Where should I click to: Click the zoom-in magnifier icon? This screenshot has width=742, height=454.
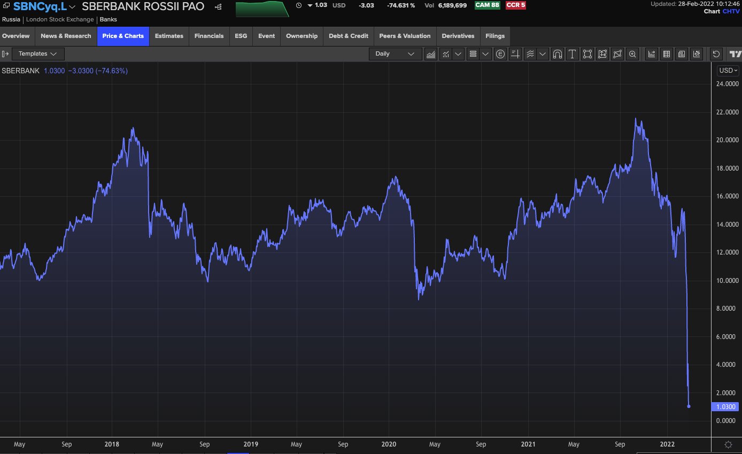632,54
